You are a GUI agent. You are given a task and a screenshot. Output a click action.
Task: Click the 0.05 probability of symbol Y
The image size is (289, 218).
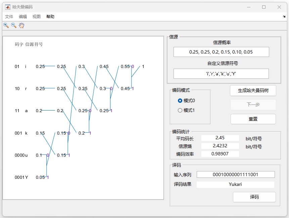(x=40, y=177)
